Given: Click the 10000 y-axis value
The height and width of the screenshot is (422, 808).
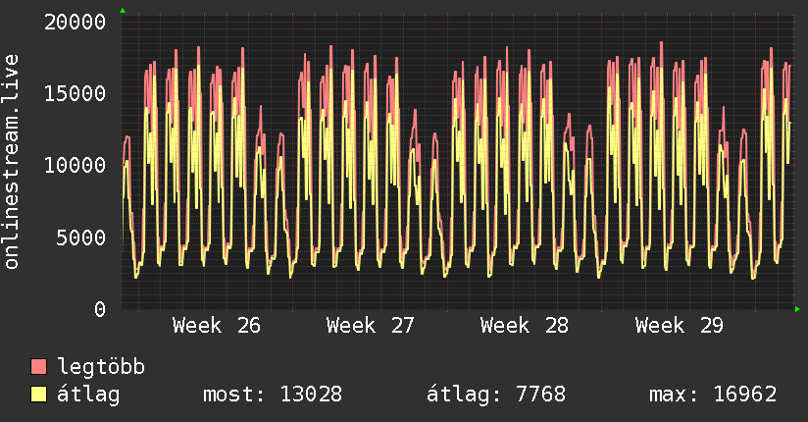Looking at the screenshot, I should click(76, 166).
